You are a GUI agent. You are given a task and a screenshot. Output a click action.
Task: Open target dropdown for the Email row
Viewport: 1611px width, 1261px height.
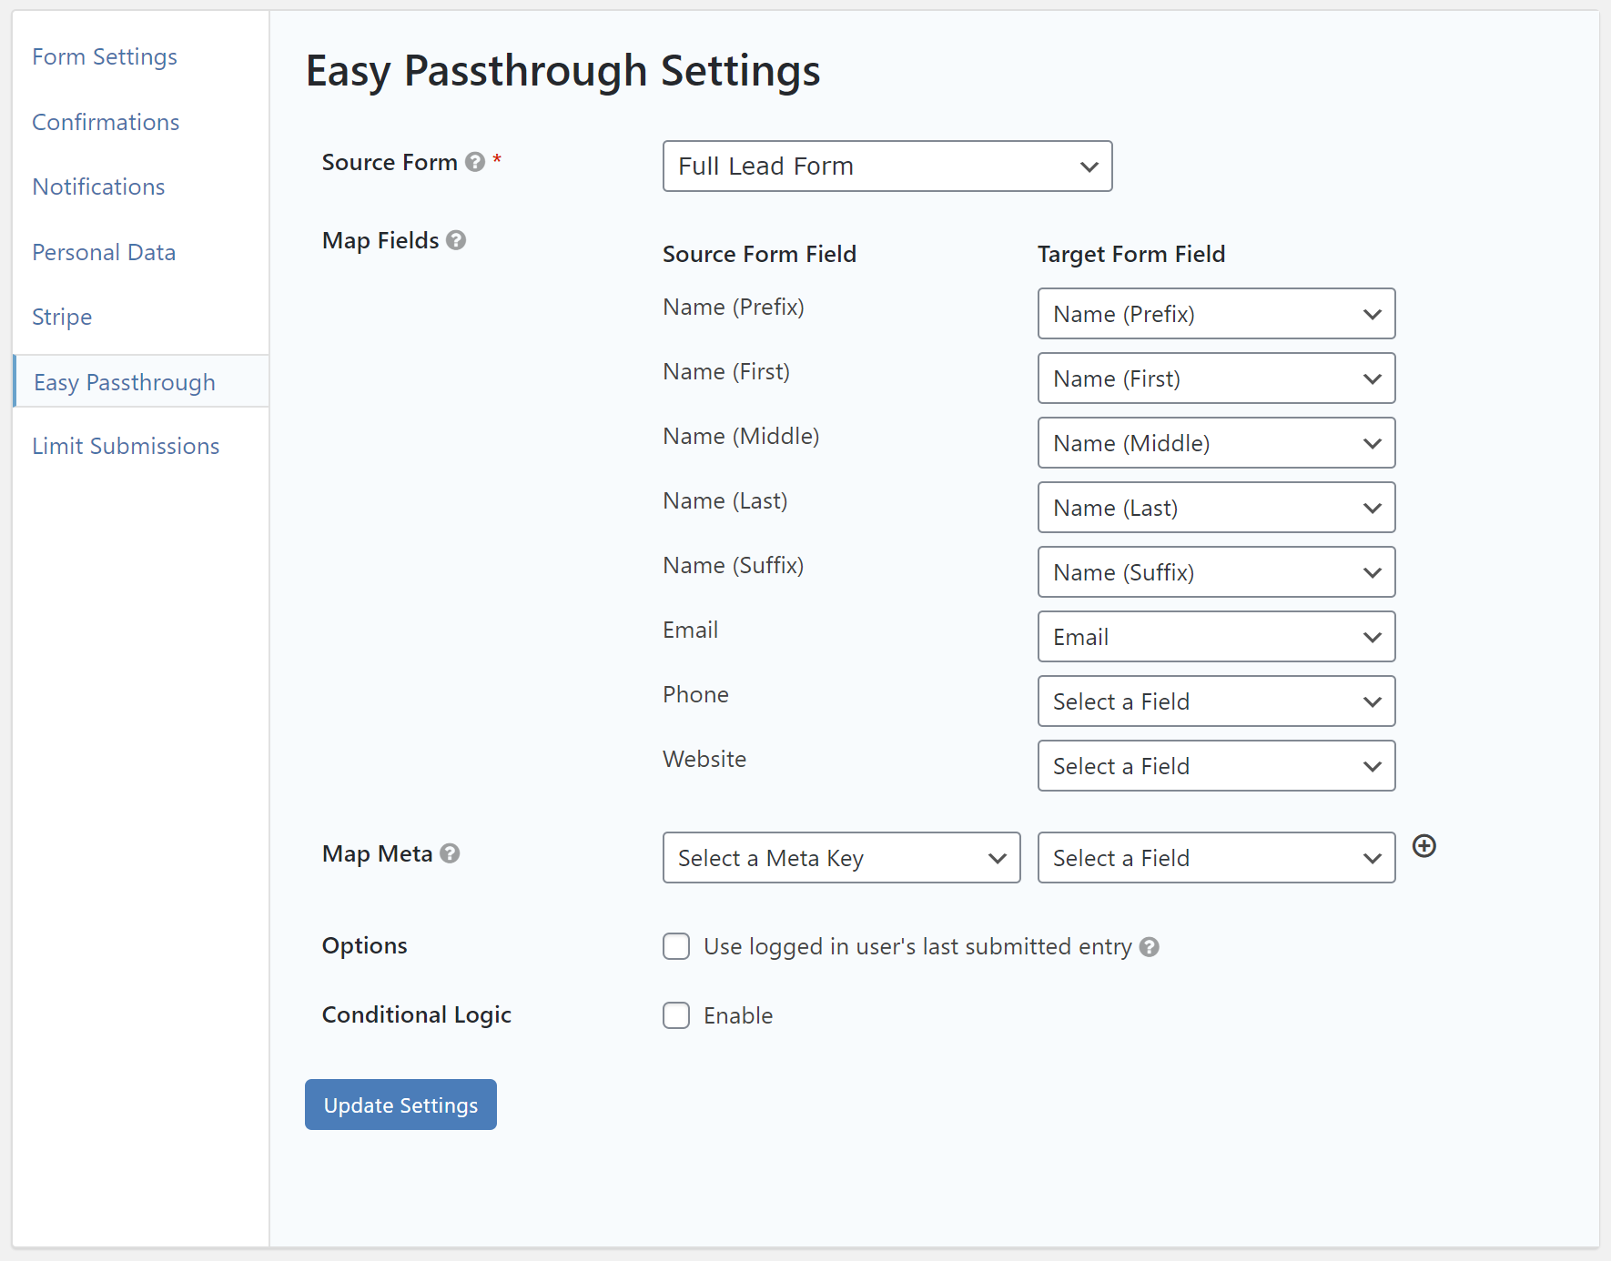tap(1216, 637)
